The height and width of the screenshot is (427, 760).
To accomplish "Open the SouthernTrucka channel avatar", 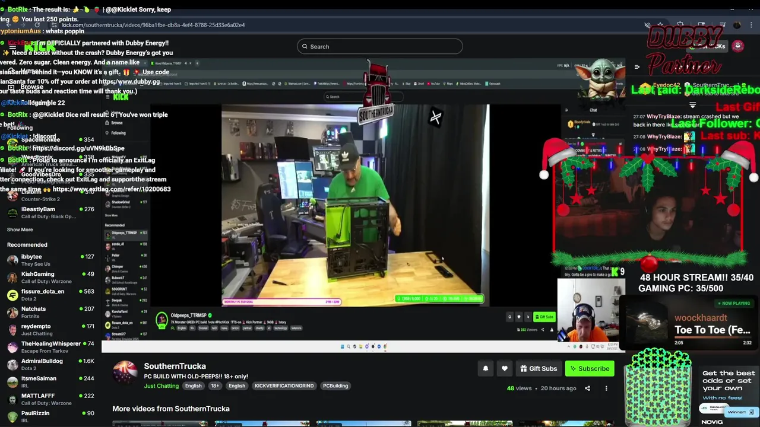I will coord(125,374).
